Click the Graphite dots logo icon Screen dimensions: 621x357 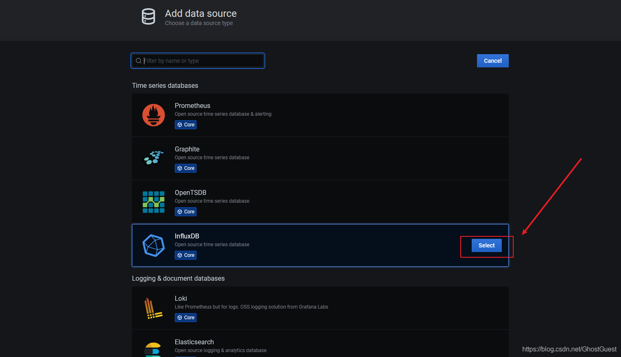[153, 158]
